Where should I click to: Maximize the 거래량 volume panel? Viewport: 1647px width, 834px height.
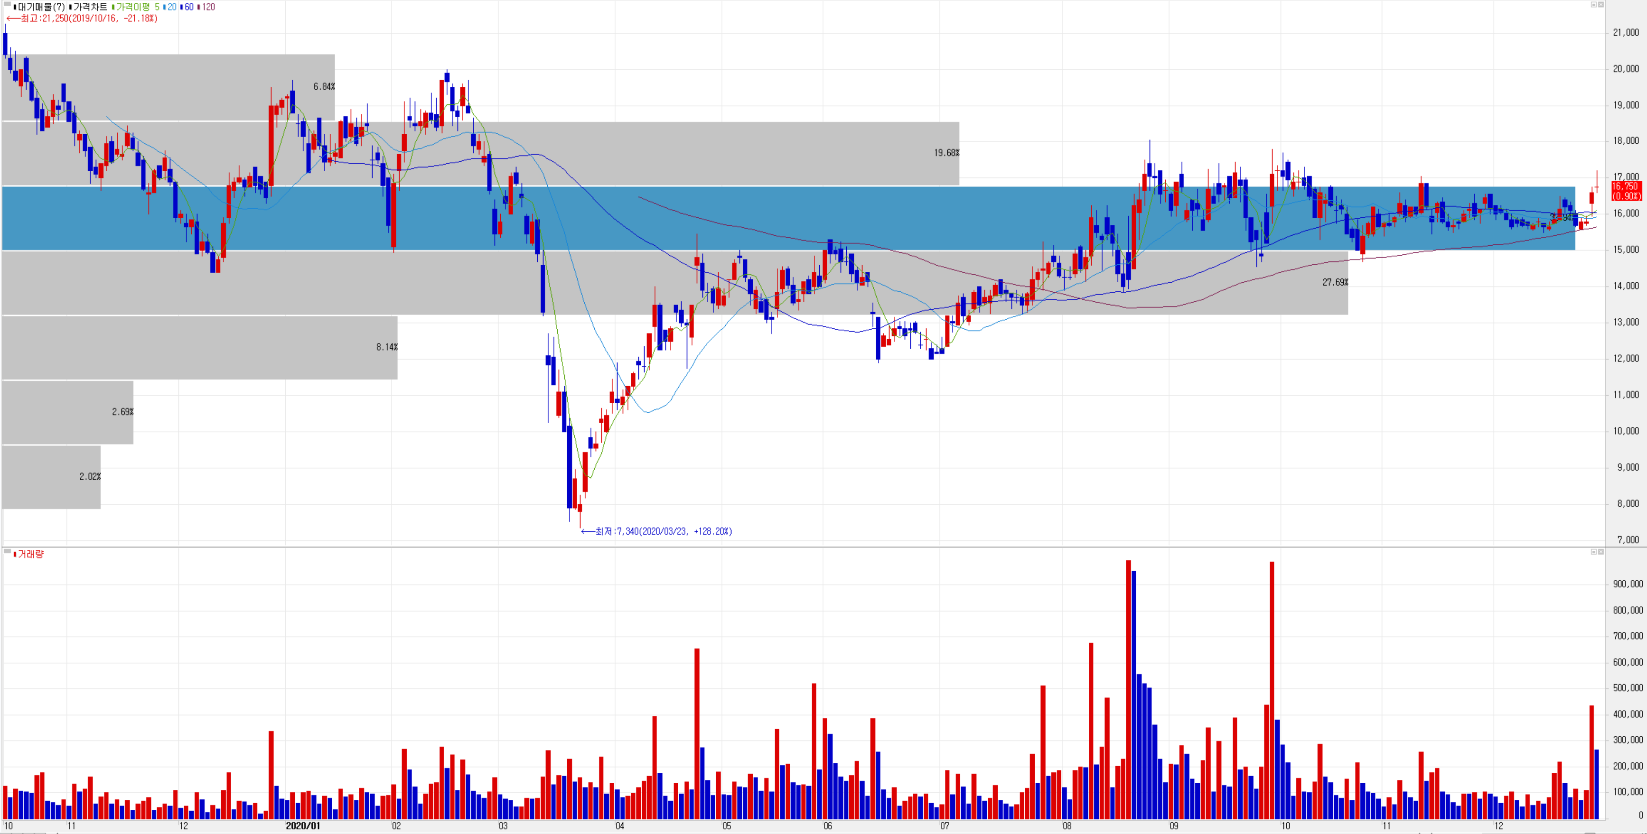(1593, 552)
